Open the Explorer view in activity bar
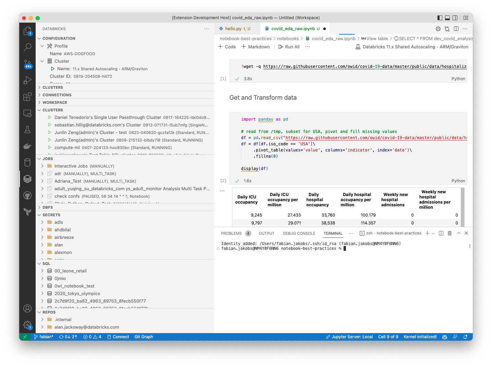The width and height of the screenshot is (492, 366). [x=27, y=31]
